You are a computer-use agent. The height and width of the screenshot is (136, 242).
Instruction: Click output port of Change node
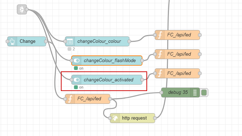click(x=46, y=41)
